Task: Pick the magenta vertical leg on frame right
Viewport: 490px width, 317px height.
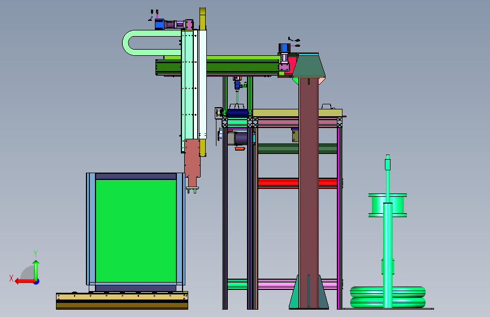Action: [340, 218]
